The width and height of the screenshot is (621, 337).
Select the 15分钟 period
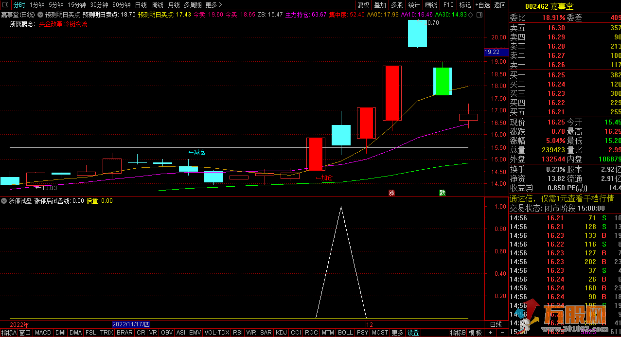pyautogui.click(x=77, y=5)
